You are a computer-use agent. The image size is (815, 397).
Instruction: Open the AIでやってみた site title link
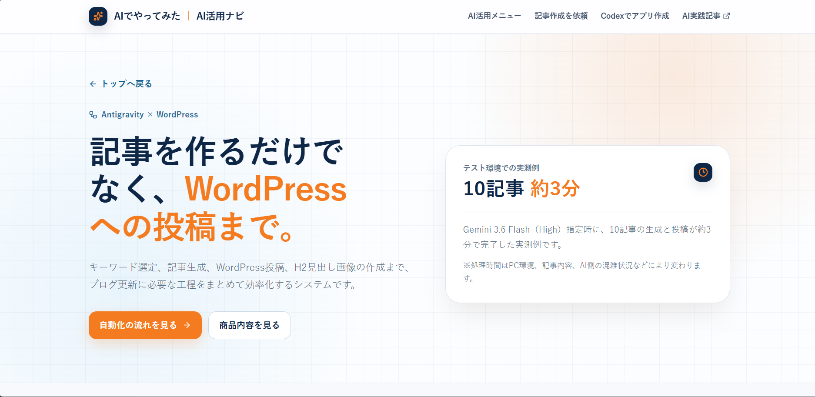pos(147,16)
